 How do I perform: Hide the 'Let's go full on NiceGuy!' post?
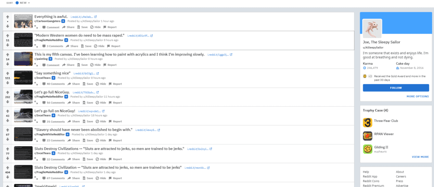click(x=101, y=121)
